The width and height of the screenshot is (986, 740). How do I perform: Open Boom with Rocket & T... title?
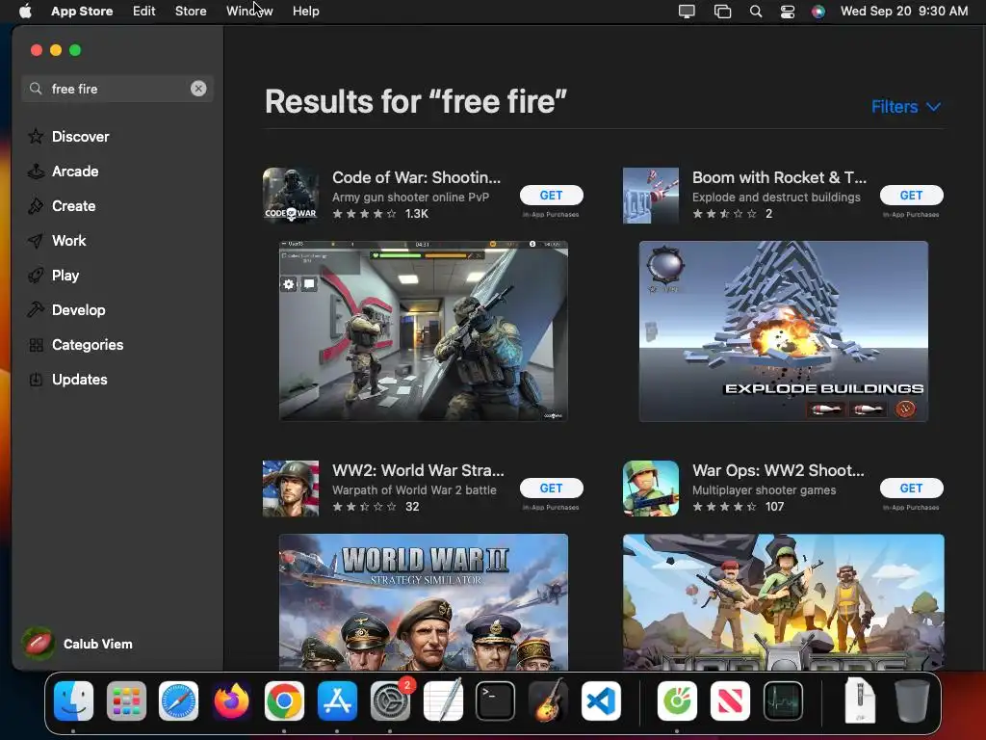pos(779,177)
